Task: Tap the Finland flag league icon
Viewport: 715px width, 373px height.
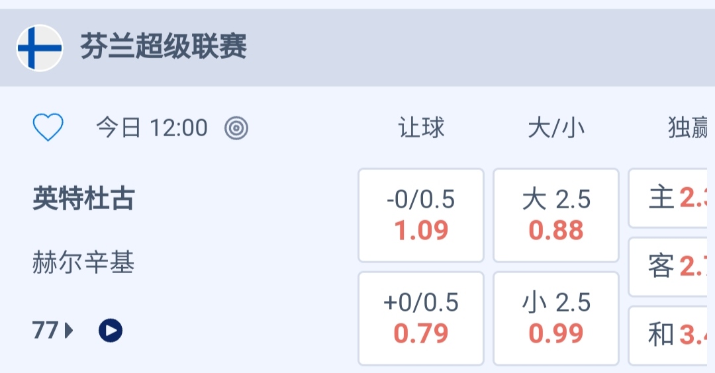Action: (40, 48)
